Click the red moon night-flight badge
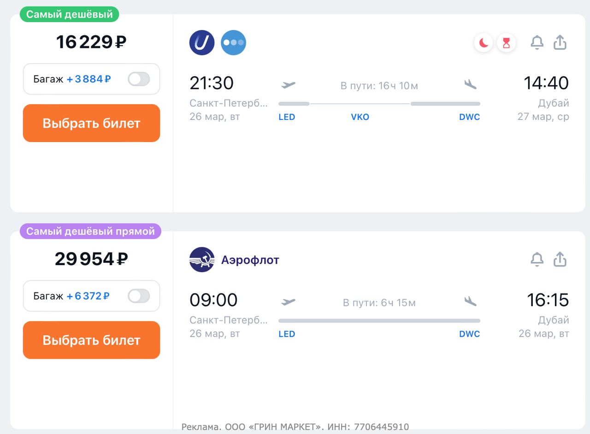Image resolution: width=590 pixels, height=434 pixels. point(484,43)
